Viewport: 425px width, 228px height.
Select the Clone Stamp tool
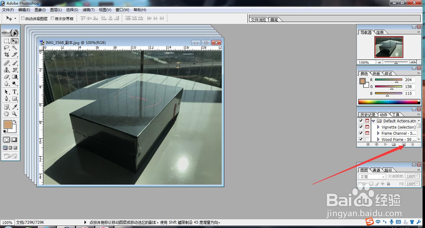coord(6,70)
